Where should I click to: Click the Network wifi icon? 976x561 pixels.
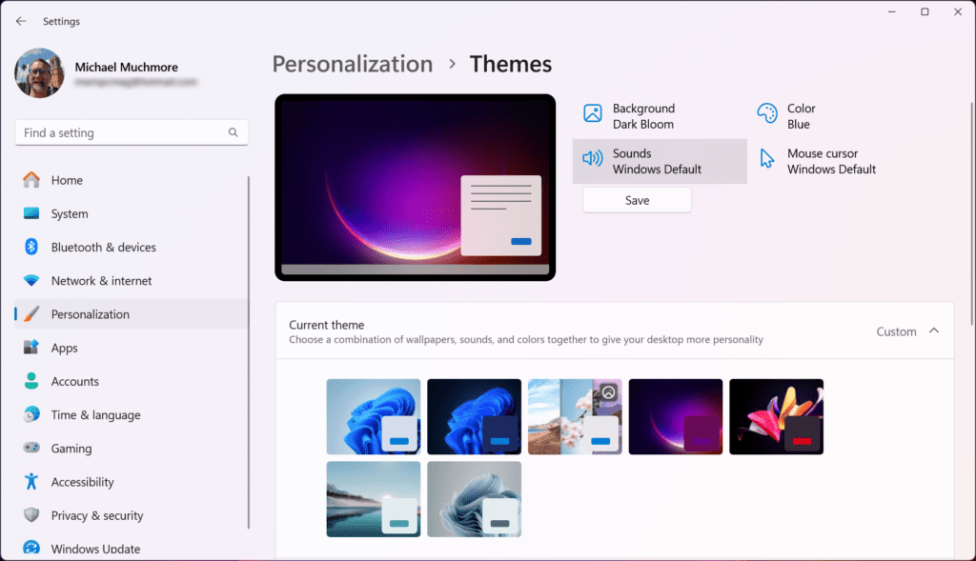pyautogui.click(x=31, y=280)
